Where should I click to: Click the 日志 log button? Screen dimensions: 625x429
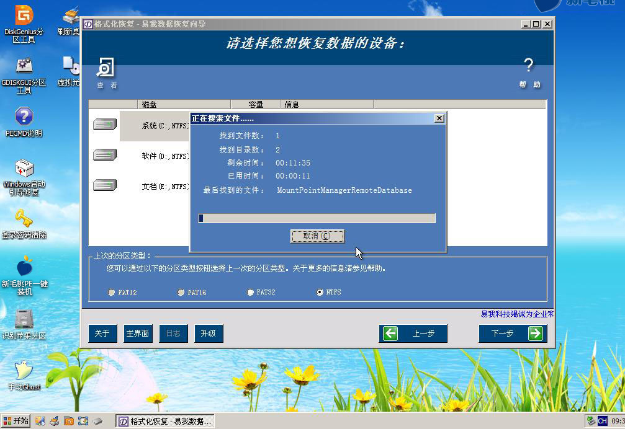click(x=173, y=333)
